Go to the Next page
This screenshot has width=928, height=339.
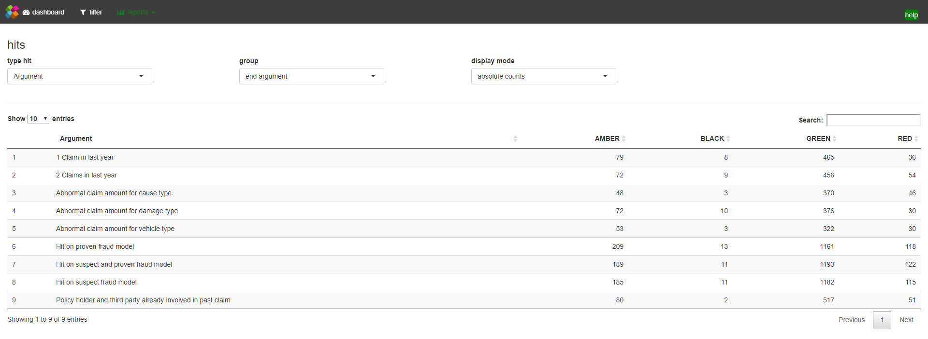click(x=906, y=320)
